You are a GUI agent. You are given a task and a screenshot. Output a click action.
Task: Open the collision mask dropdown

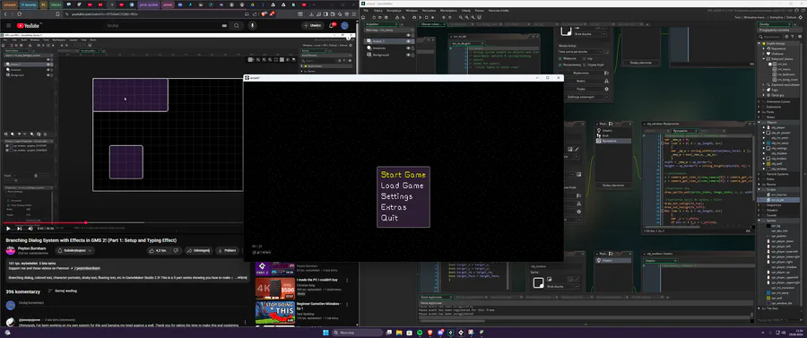click(580, 51)
